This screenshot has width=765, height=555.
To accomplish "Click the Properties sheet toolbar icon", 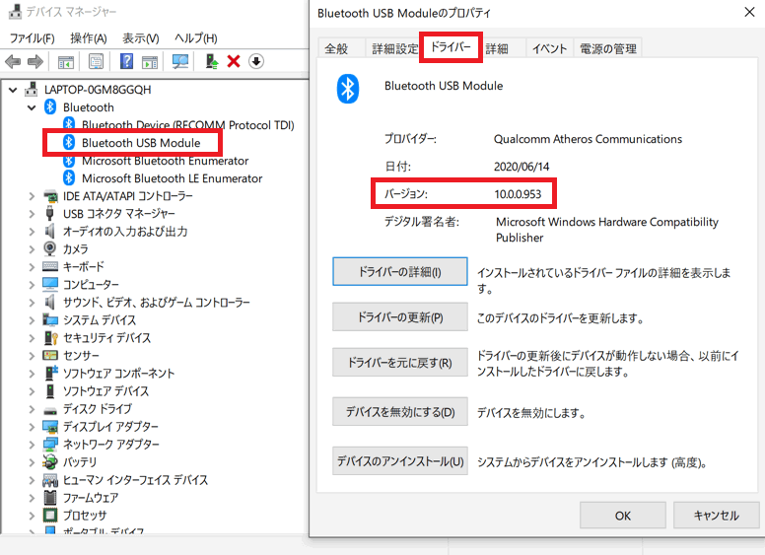I will pyautogui.click(x=96, y=61).
